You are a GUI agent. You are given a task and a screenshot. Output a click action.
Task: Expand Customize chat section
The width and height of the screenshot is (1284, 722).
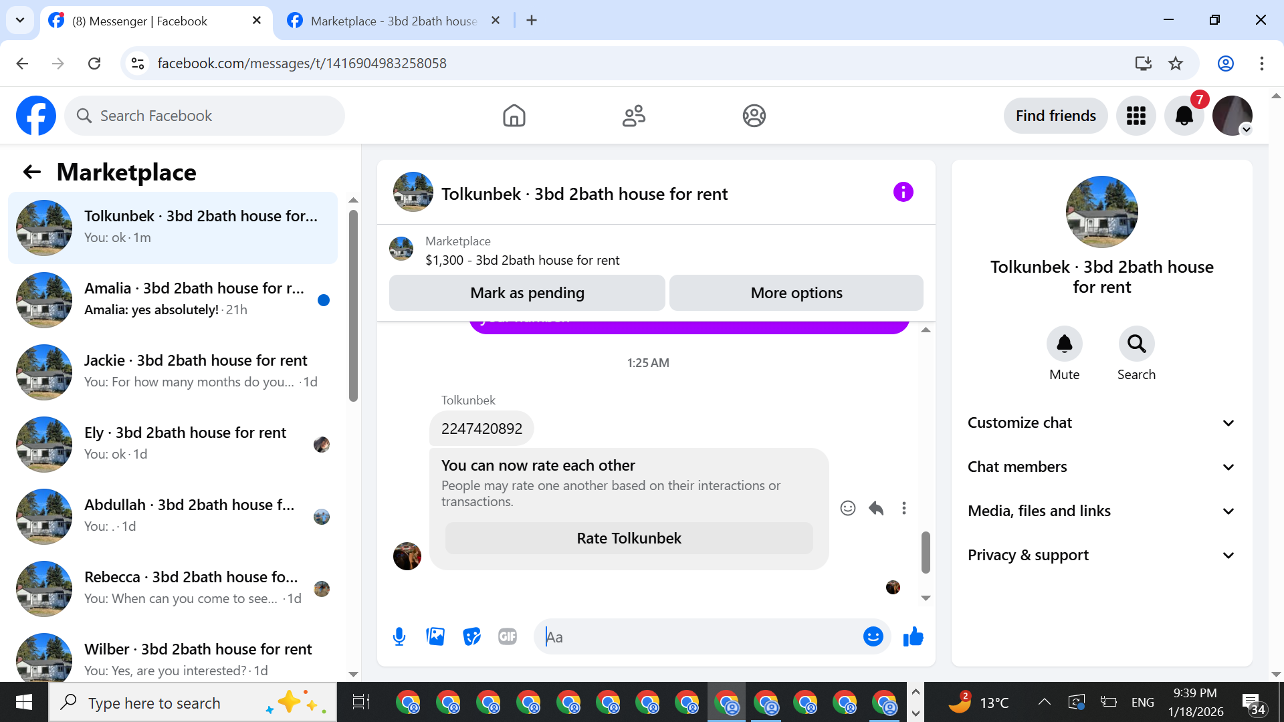pyautogui.click(x=1101, y=423)
